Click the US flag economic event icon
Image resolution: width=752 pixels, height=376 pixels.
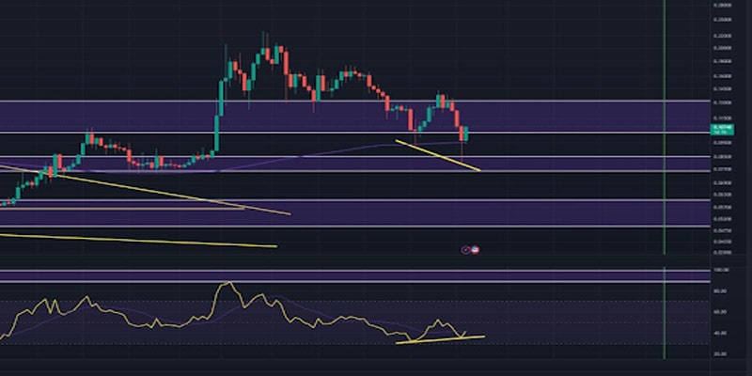tap(475, 249)
